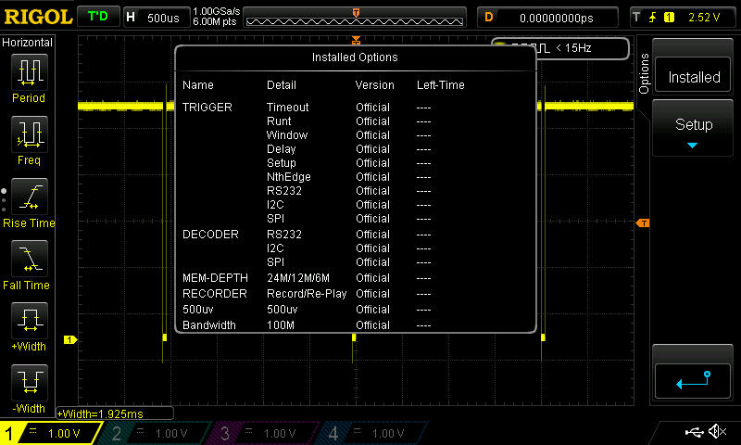Viewport: 741px width, 445px height.
Task: Open the horizontal timebase 500us setting
Action: 155,17
